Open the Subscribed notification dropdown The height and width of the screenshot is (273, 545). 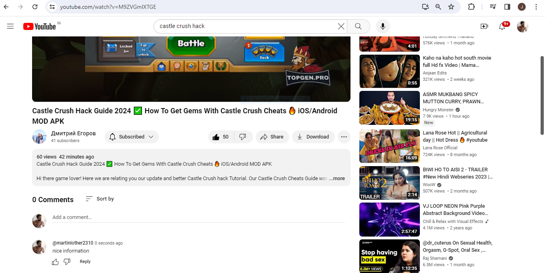(132, 137)
